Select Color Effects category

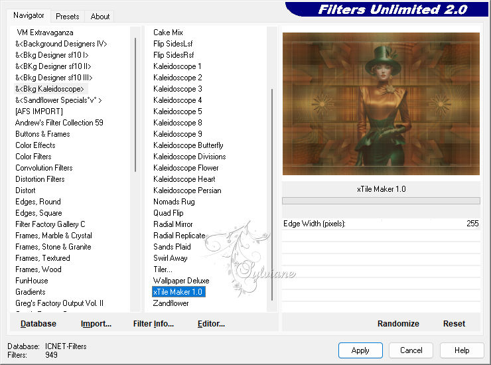click(x=35, y=145)
